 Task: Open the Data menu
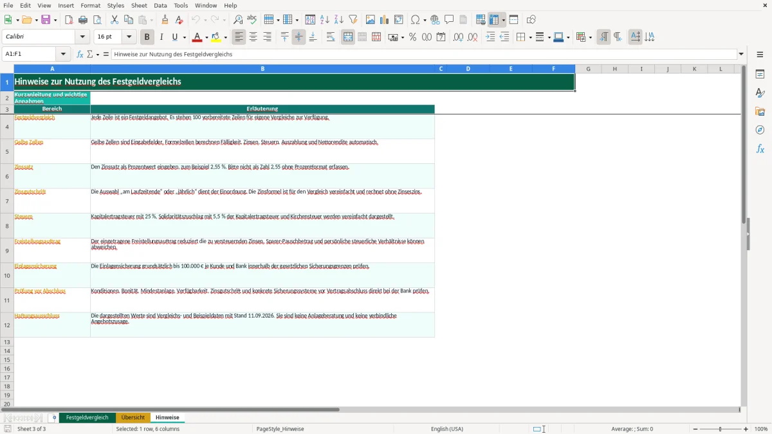pos(160,5)
